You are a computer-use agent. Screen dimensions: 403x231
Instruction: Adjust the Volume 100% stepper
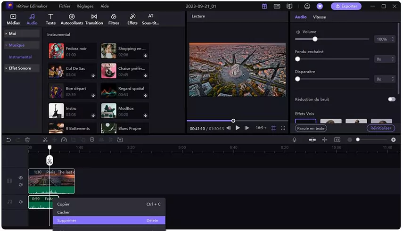point(393,39)
